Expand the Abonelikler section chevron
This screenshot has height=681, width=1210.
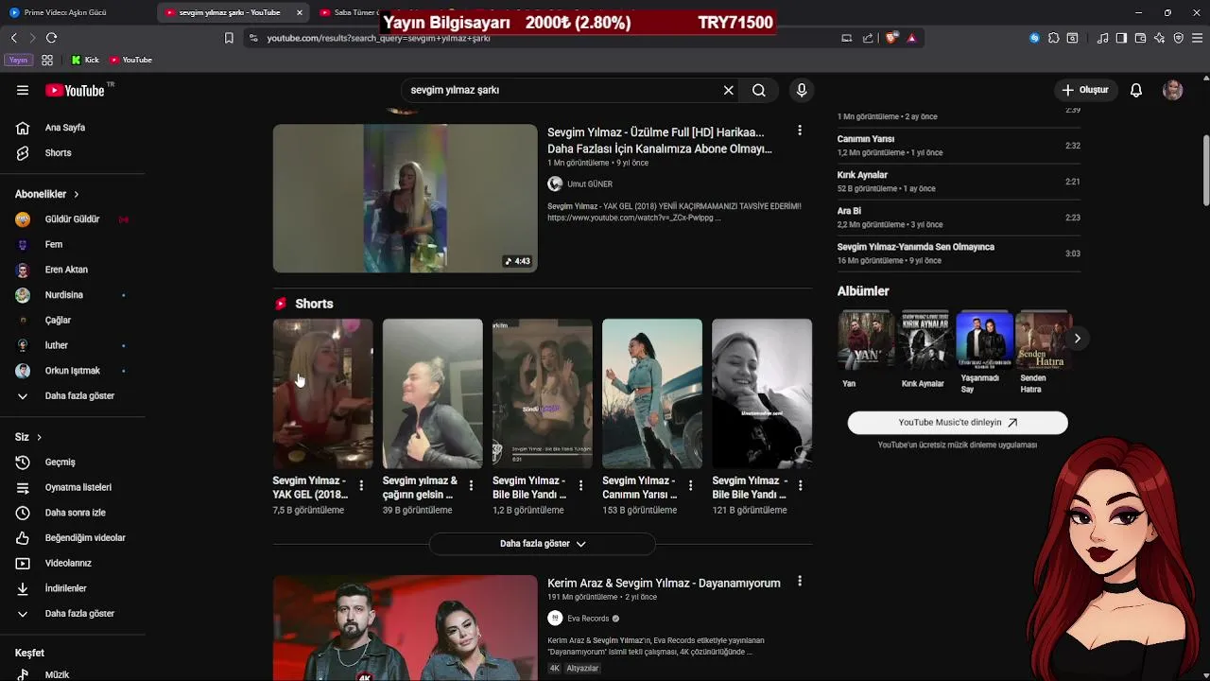(76, 194)
